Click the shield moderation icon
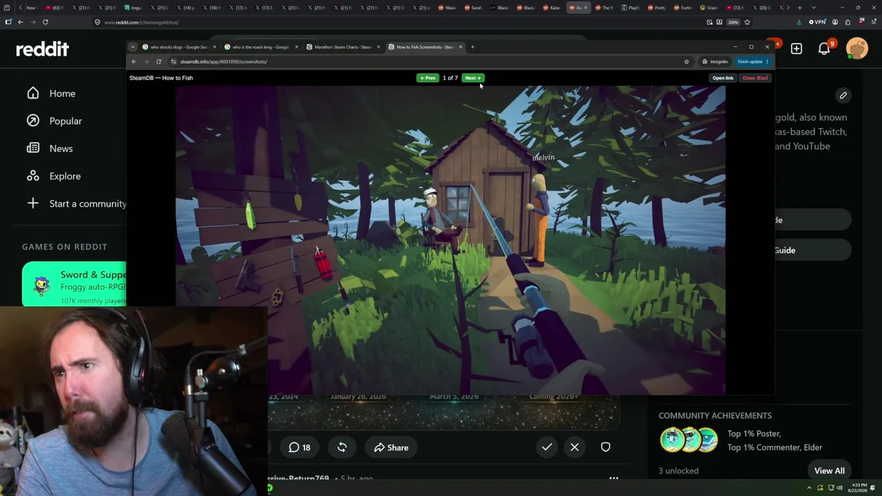The width and height of the screenshot is (882, 496). (606, 447)
